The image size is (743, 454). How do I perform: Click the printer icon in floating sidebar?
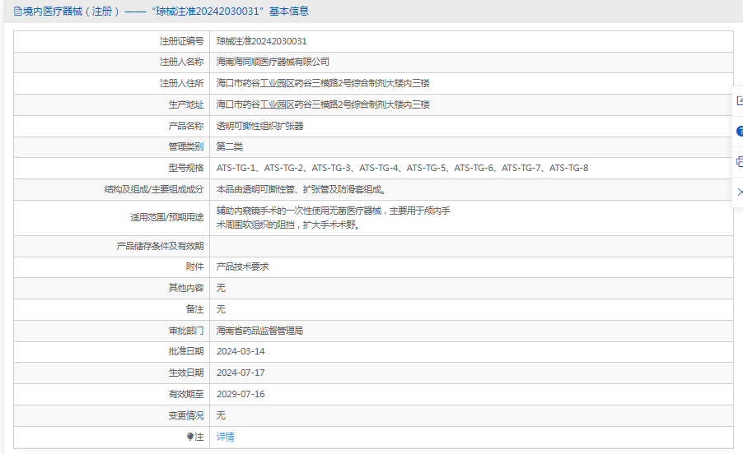(x=740, y=162)
